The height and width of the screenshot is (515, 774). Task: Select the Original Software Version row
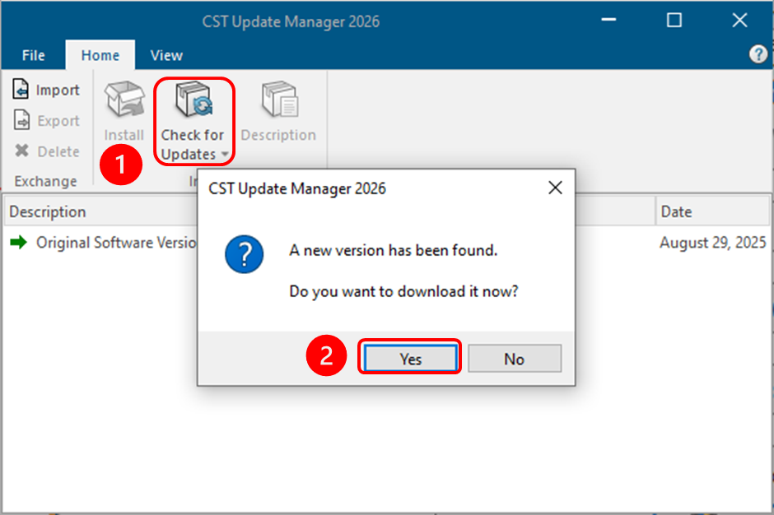tap(115, 243)
